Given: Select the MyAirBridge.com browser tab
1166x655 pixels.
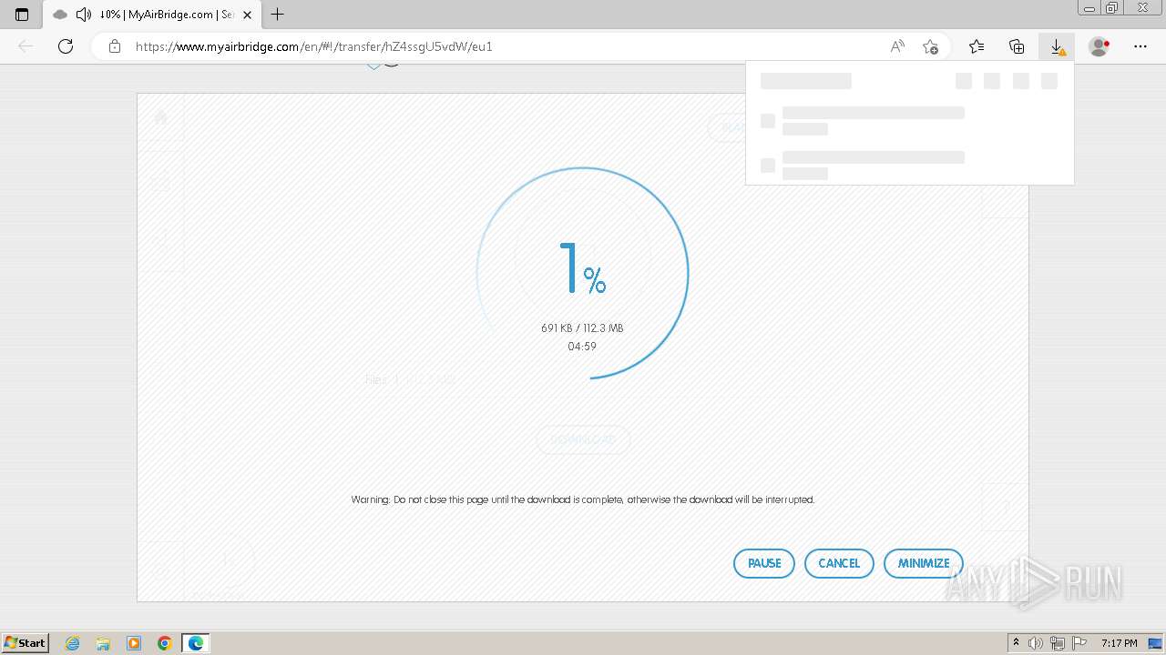Looking at the screenshot, I should tap(152, 15).
